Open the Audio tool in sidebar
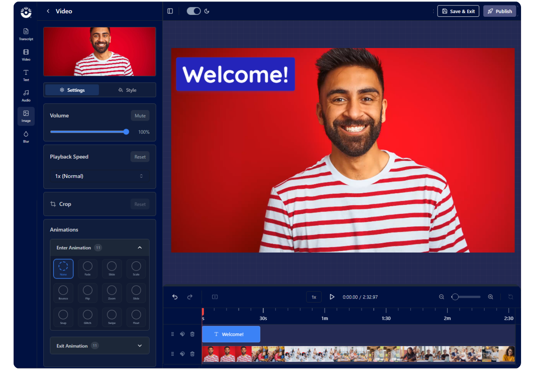This screenshot has height=370, width=539. pos(26,96)
